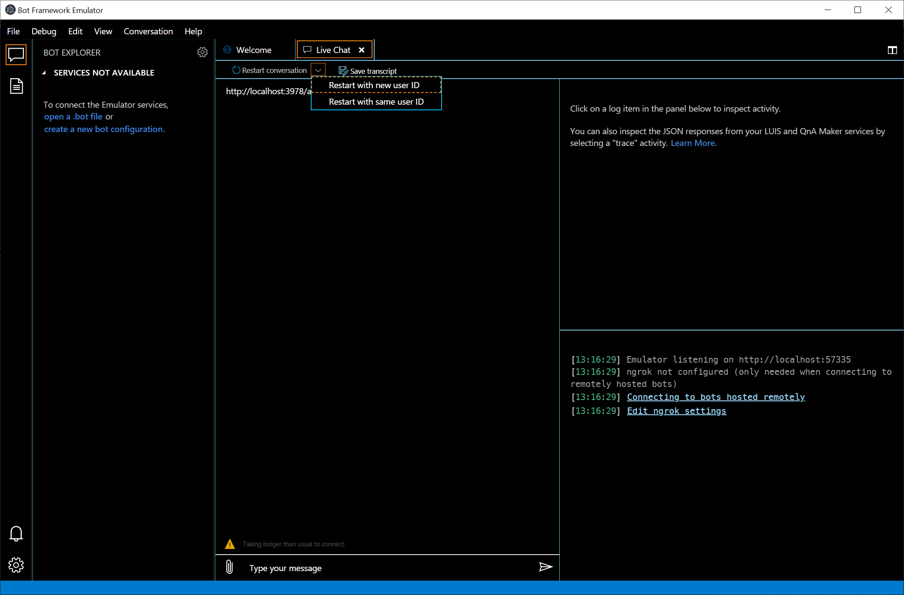Choose Restart with new user ID
Image resolution: width=904 pixels, height=595 pixels.
coord(376,85)
